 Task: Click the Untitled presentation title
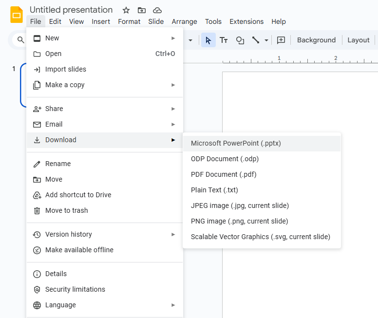pos(71,10)
